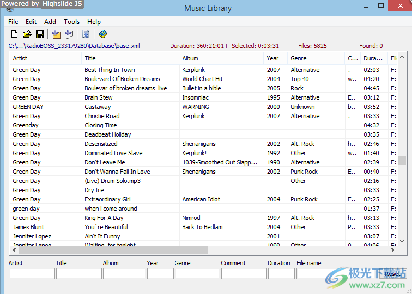This screenshot has height=294, width=412.
Task: Select the "Dry Ice" track
Action: [x=204, y=190]
